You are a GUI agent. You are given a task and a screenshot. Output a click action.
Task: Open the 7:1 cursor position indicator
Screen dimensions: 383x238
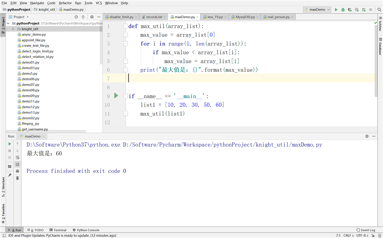pos(338,236)
